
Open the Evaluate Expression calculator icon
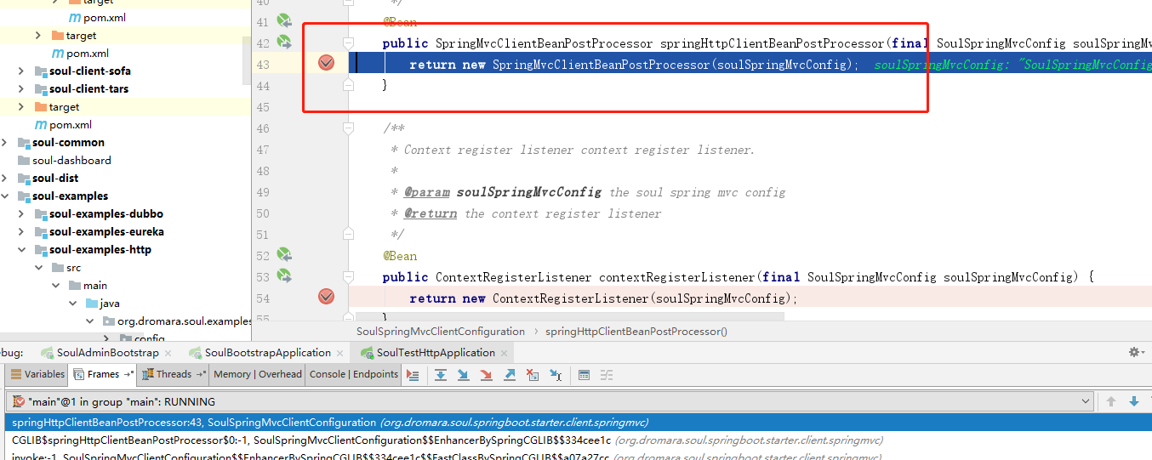coord(584,375)
